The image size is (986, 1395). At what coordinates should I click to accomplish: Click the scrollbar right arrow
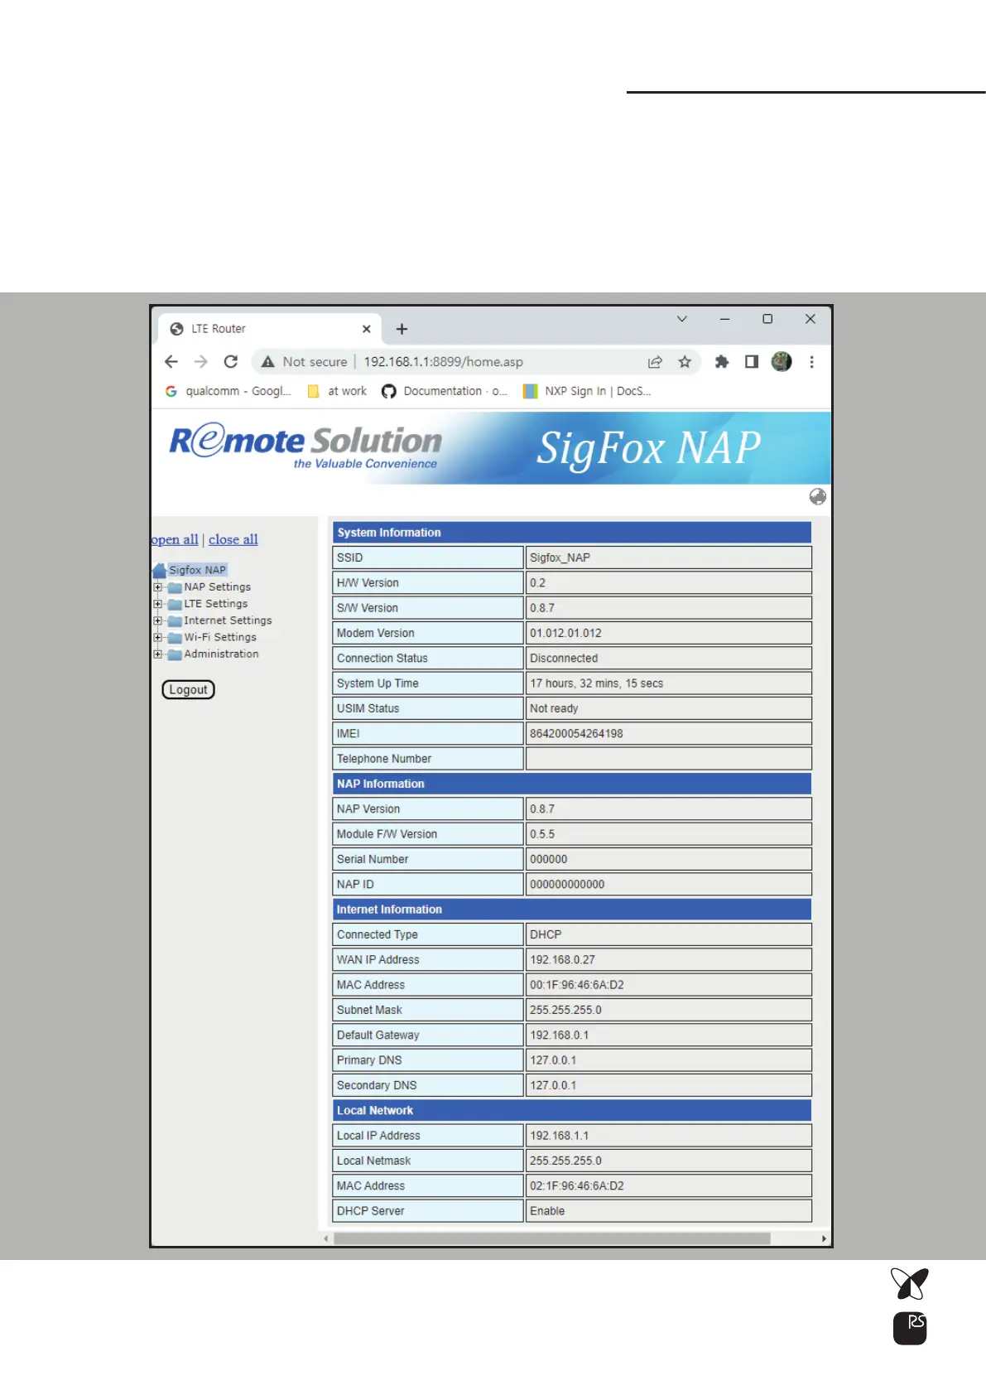[x=824, y=1238]
